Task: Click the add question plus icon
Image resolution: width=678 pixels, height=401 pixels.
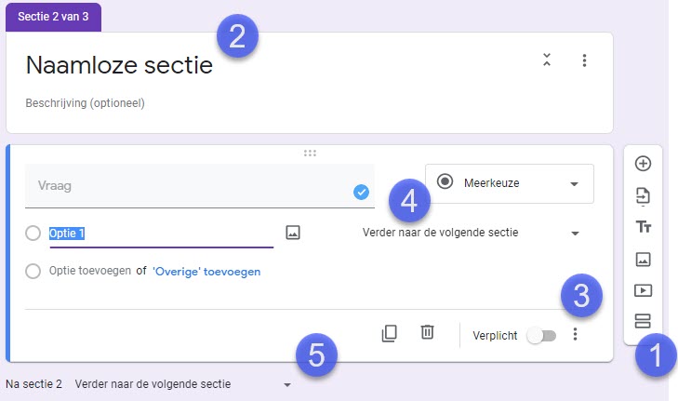Action: 643,164
